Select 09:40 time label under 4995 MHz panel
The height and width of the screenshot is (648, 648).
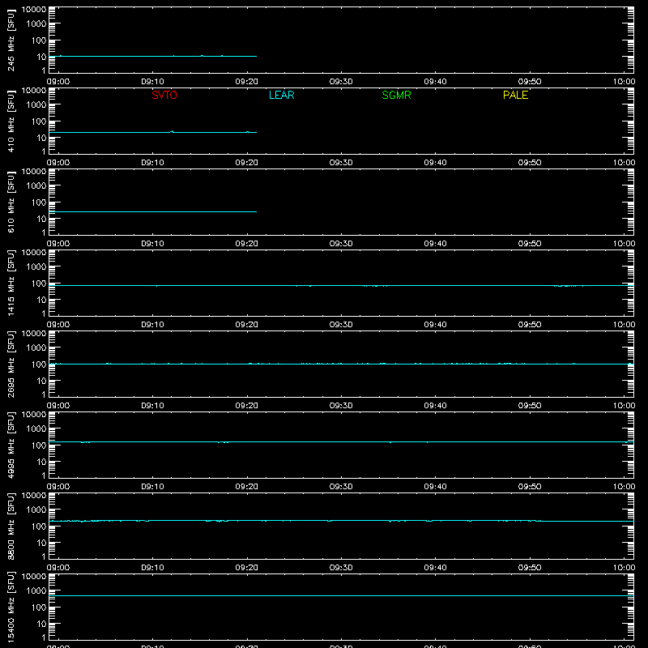pyautogui.click(x=435, y=487)
